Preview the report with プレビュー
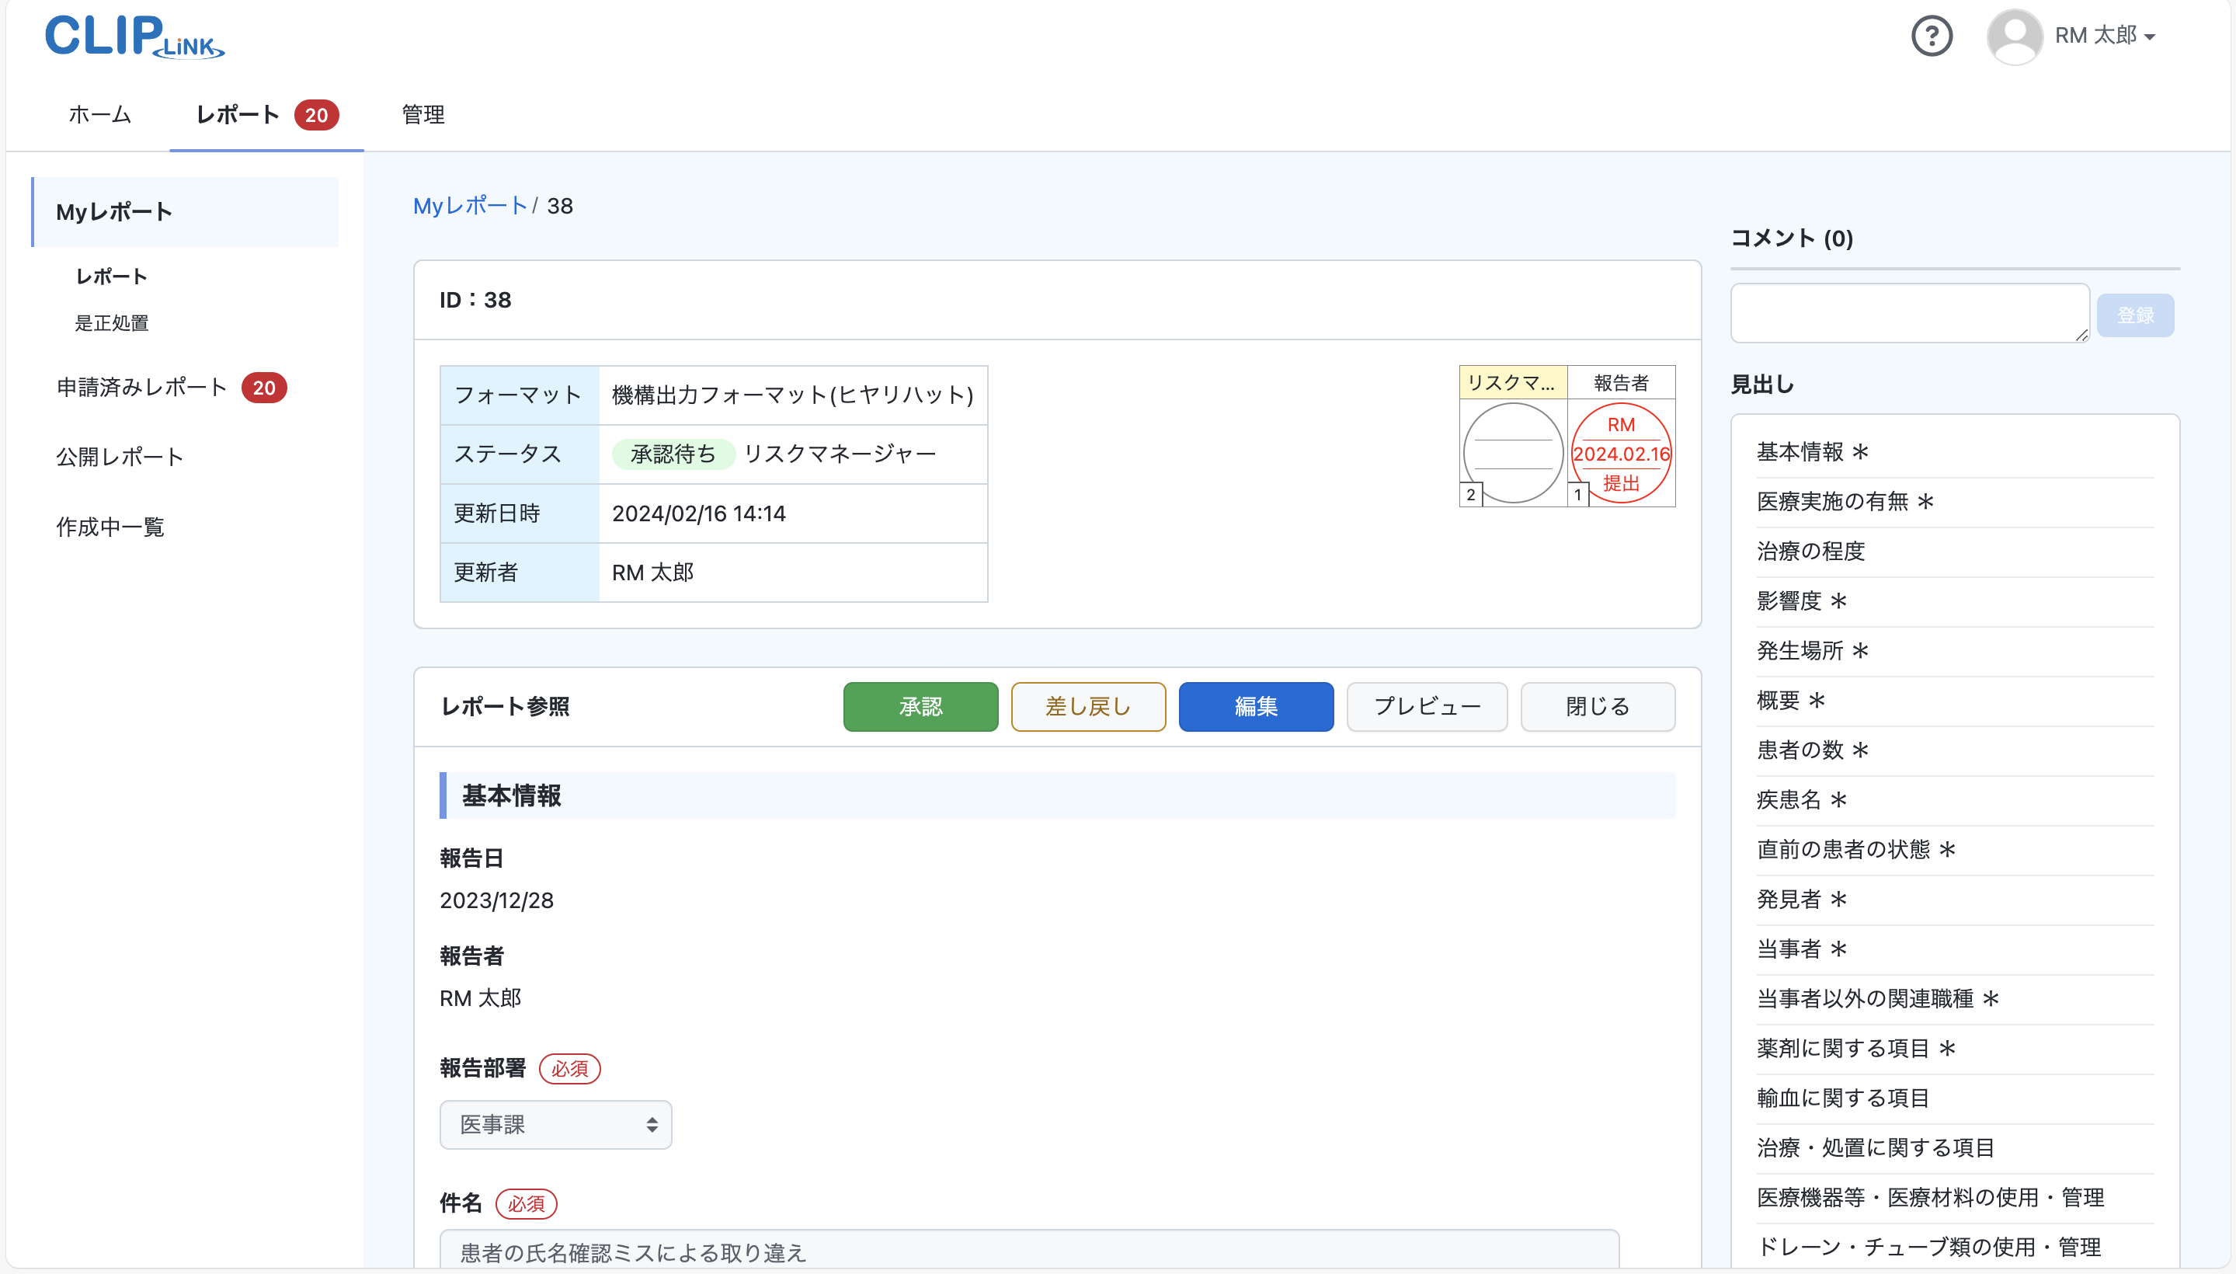 [x=1426, y=706]
